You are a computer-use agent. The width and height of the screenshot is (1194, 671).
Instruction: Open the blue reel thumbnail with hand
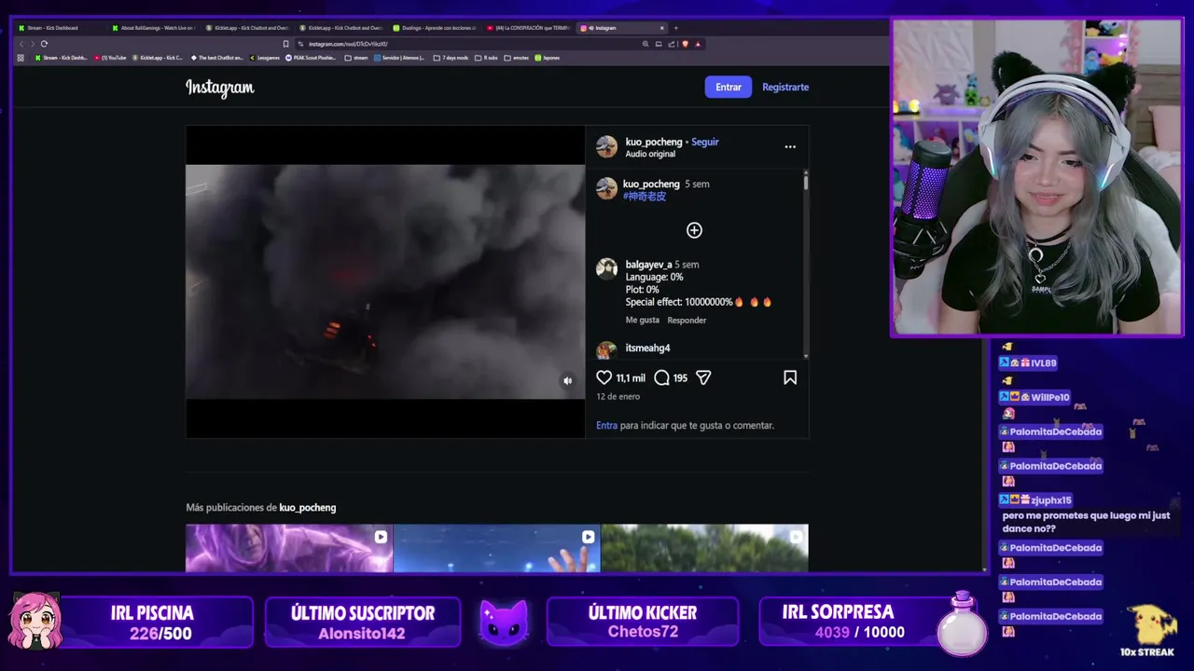[x=496, y=548]
